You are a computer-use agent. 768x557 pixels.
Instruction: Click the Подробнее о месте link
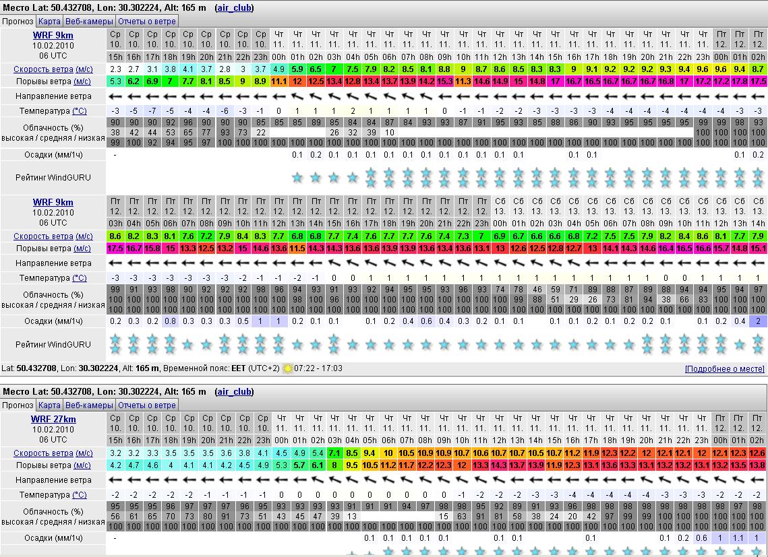725,369
